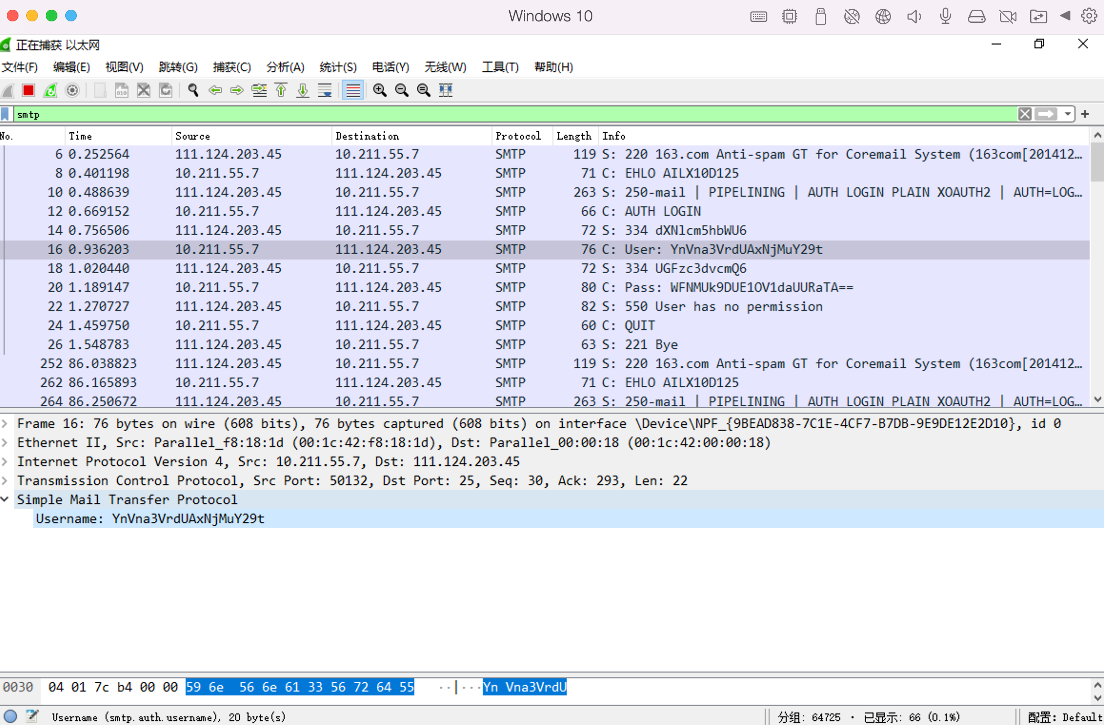Mute the microphone in the VM toolbar
The image size is (1104, 725).
[945, 16]
